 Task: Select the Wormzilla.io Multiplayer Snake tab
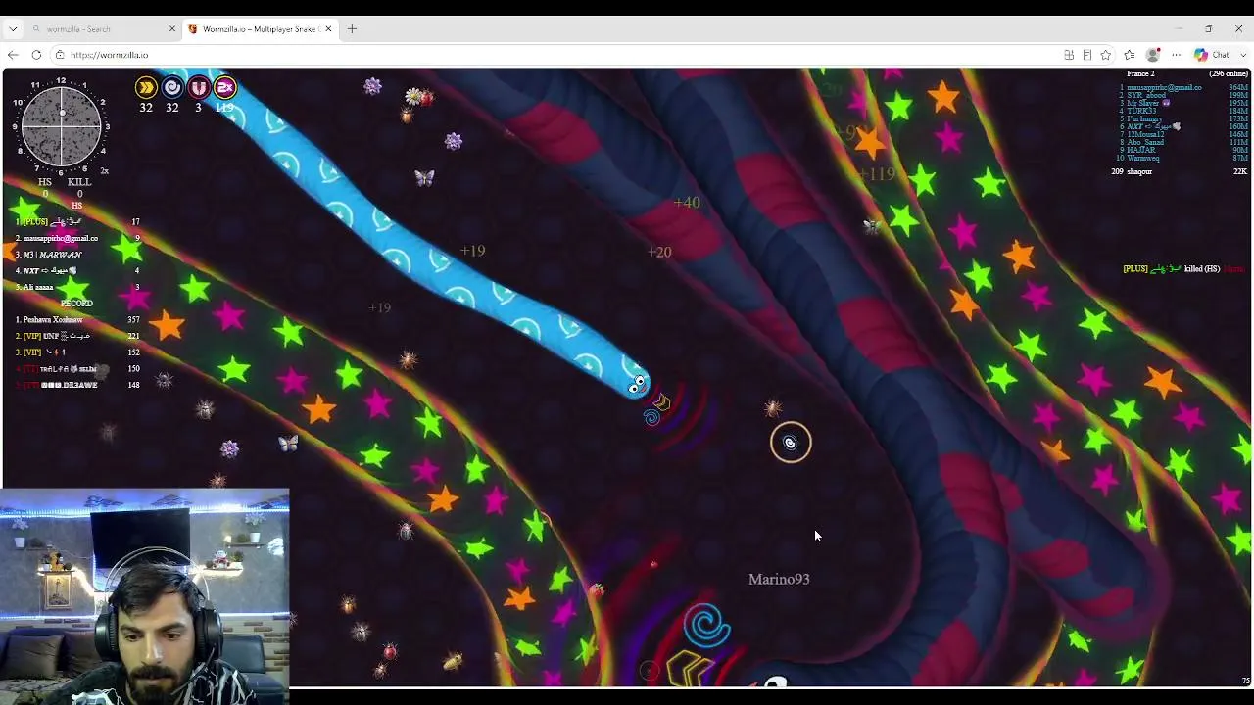click(260, 29)
